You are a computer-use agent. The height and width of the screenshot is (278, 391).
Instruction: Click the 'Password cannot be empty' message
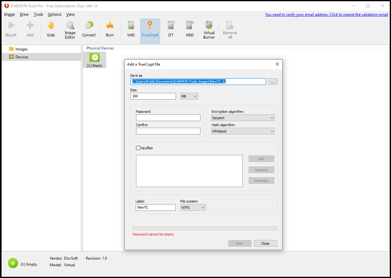[x=153, y=235]
